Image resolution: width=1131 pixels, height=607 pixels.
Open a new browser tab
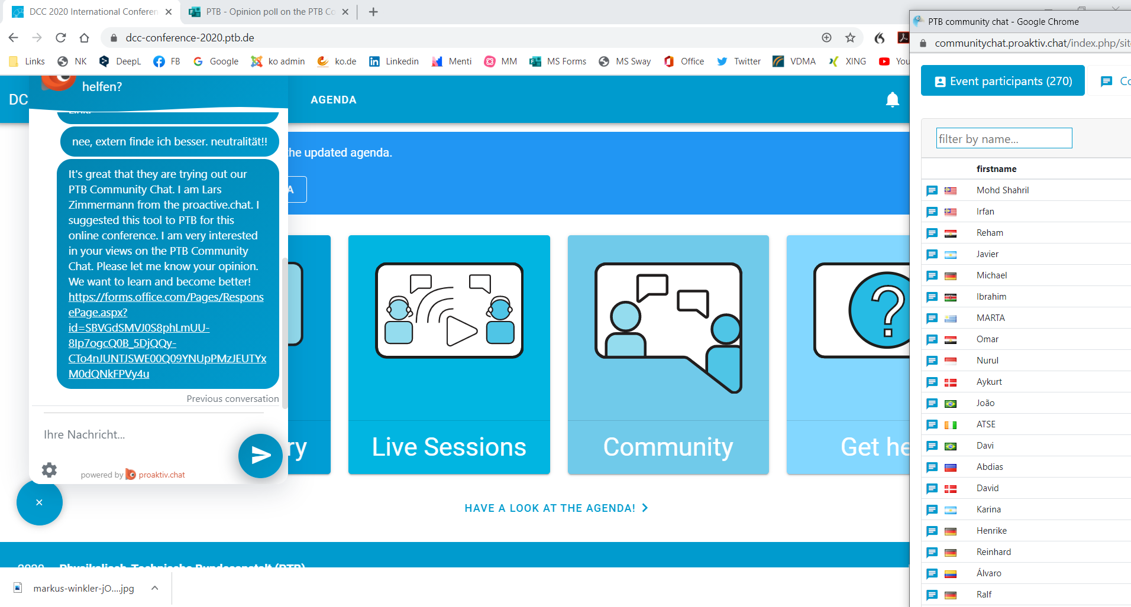click(373, 12)
